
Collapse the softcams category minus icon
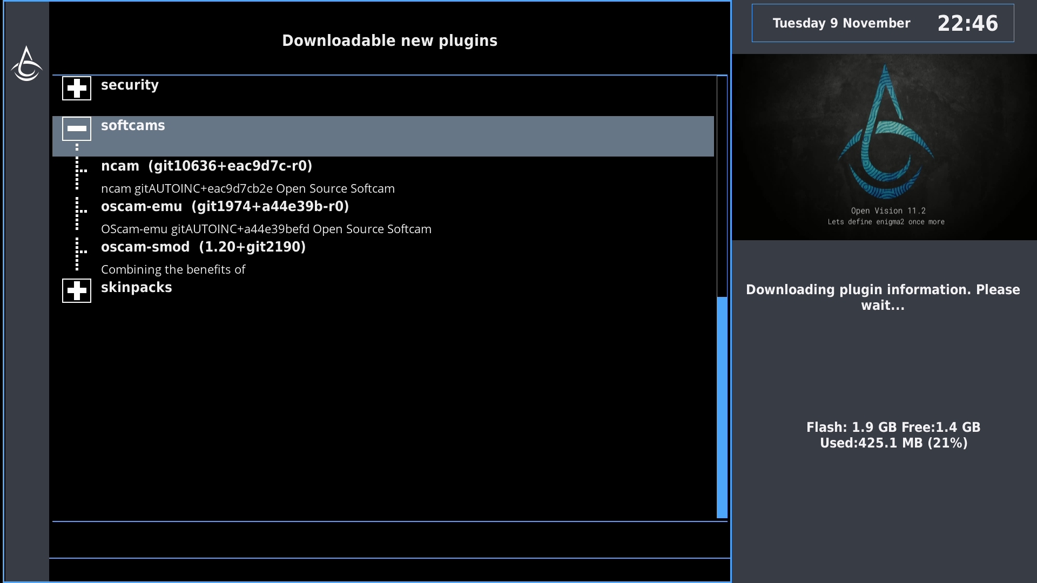[x=77, y=128]
